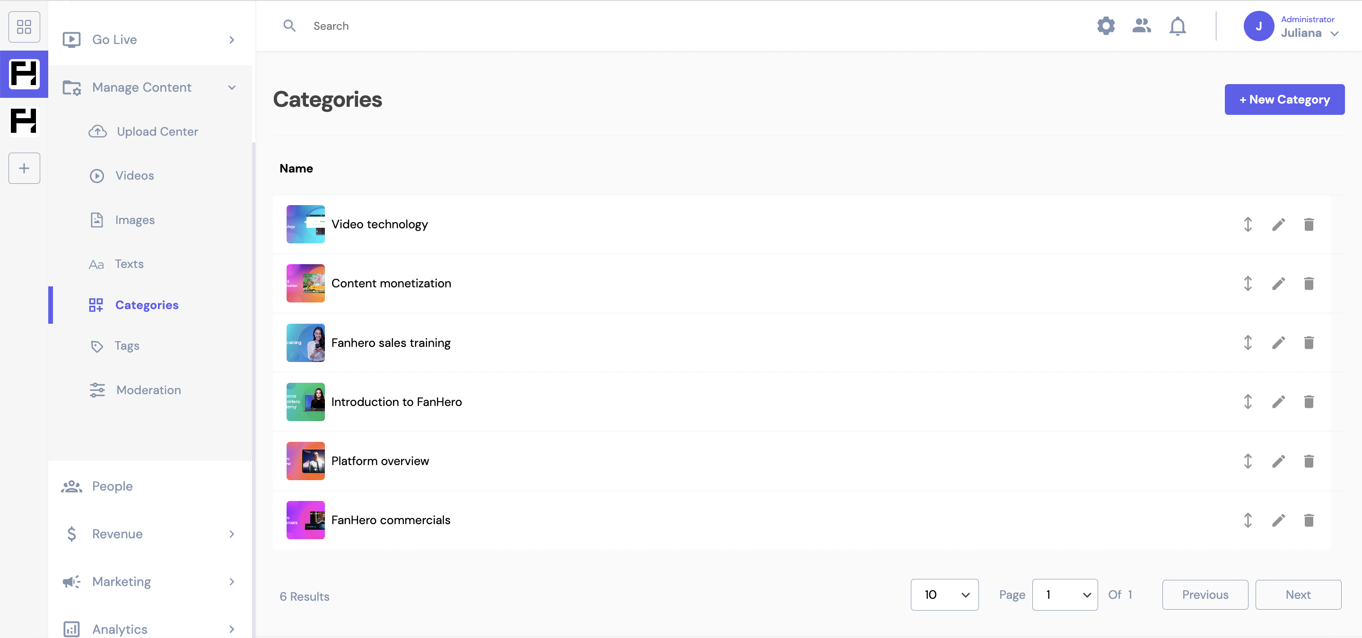Click the Search input field

click(423, 26)
